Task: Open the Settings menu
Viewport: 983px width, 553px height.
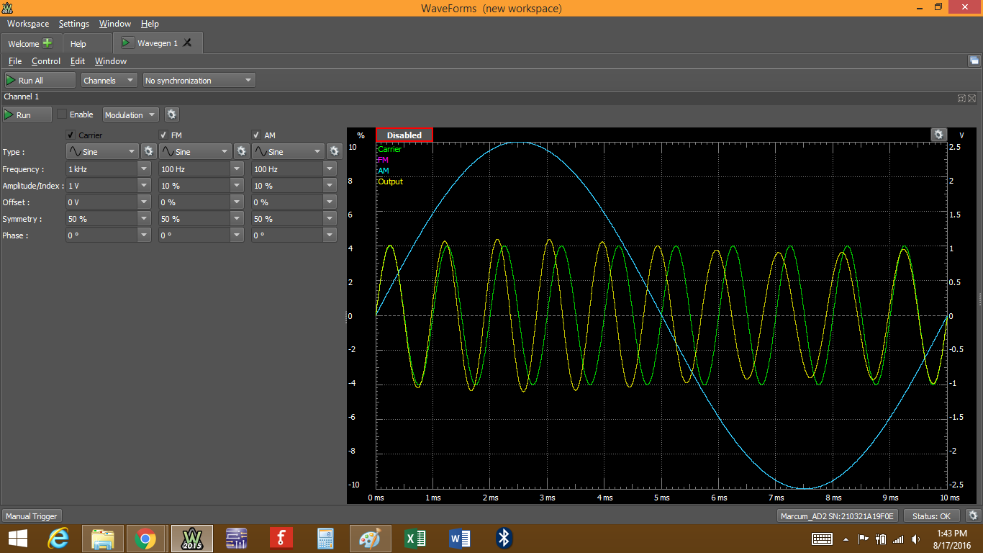Action: (73, 24)
